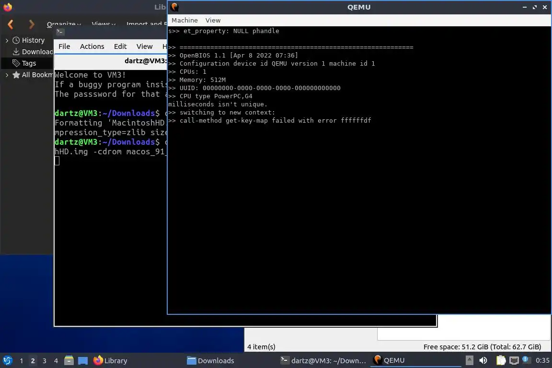Switch to the dartz@VM3 terminal in the taskbar

pos(323,361)
